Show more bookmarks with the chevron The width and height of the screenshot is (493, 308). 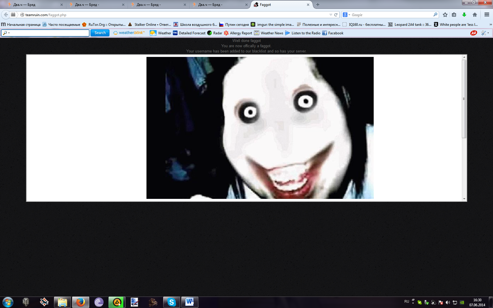pos(491,25)
